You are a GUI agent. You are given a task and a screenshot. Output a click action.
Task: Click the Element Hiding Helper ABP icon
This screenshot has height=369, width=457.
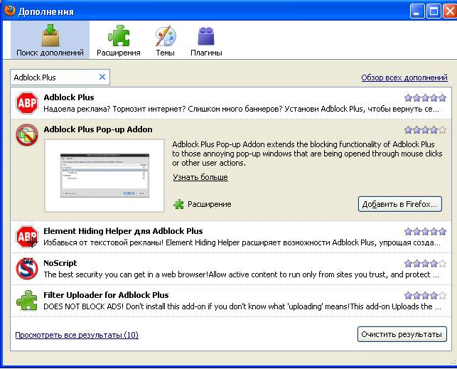tap(27, 237)
